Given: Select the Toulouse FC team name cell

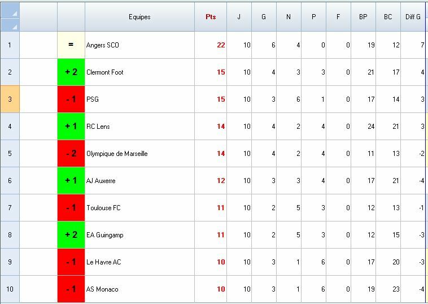Looking at the screenshot, I should coord(139,208).
